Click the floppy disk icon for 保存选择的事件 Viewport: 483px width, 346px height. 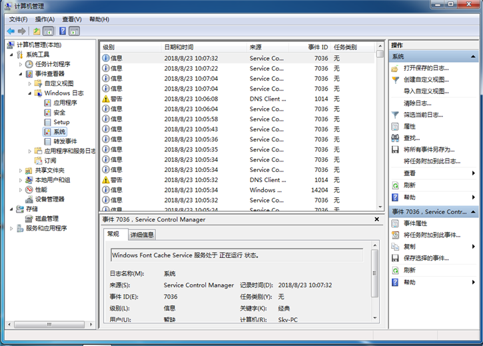[x=395, y=258]
